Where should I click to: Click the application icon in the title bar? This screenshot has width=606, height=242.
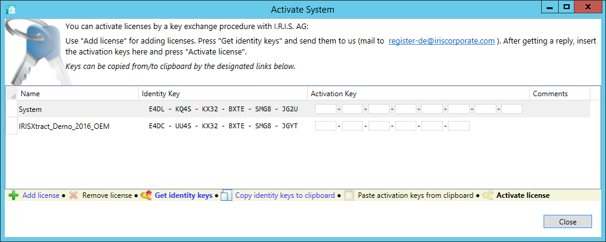(x=10, y=9)
